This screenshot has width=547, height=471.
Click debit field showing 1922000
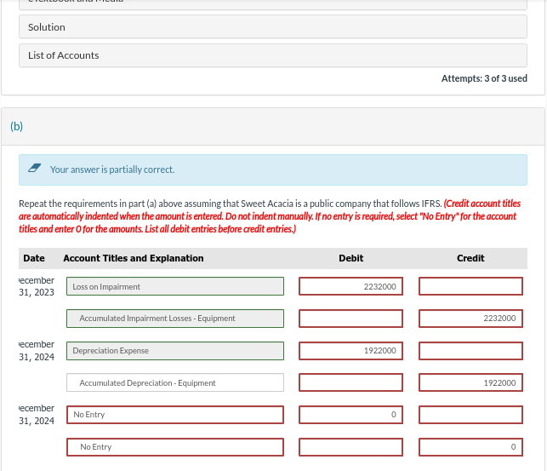(350, 351)
